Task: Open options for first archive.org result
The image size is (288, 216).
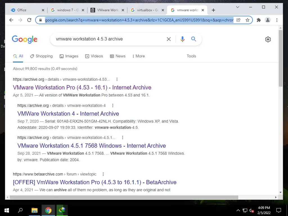Action: pos(117,79)
